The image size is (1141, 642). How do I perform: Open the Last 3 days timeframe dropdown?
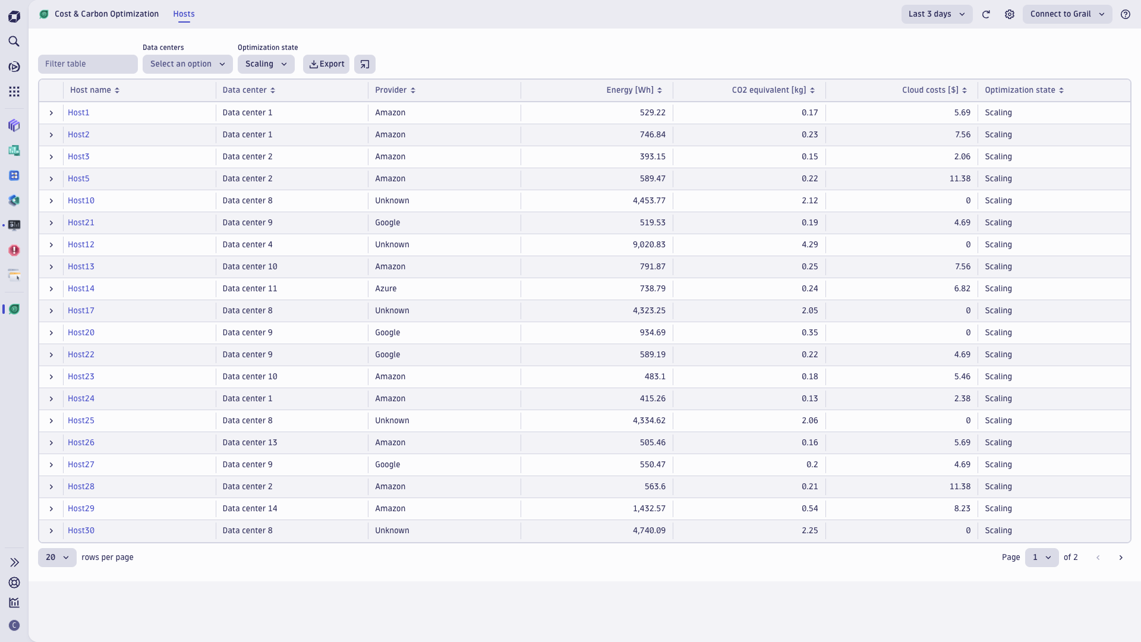pyautogui.click(x=937, y=14)
